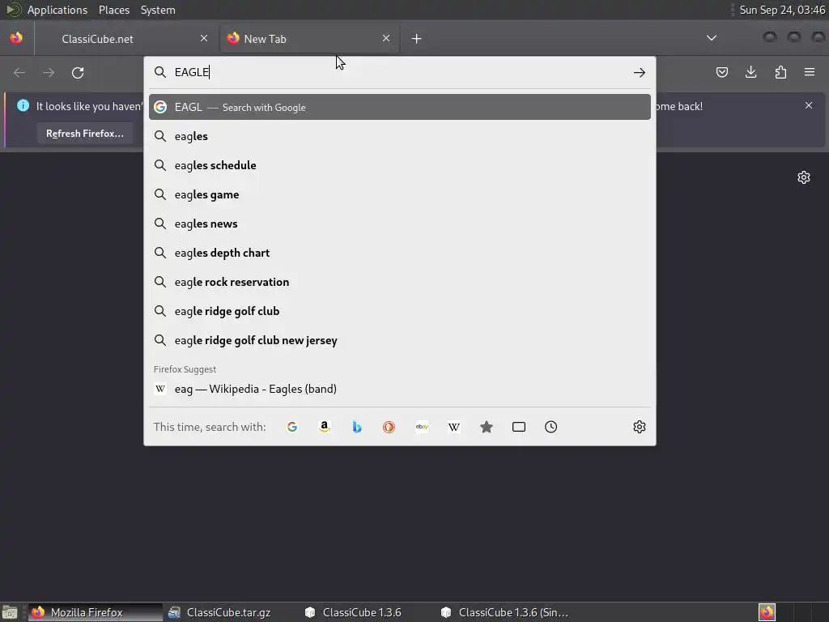Screen dimensions: 829x622
Task: Open the Places menu
Action: 113,10
